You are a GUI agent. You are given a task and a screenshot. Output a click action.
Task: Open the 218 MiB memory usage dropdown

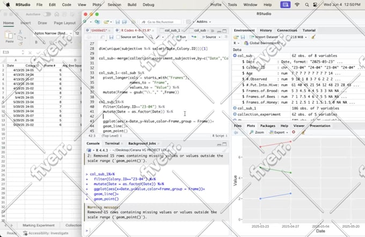point(298,37)
